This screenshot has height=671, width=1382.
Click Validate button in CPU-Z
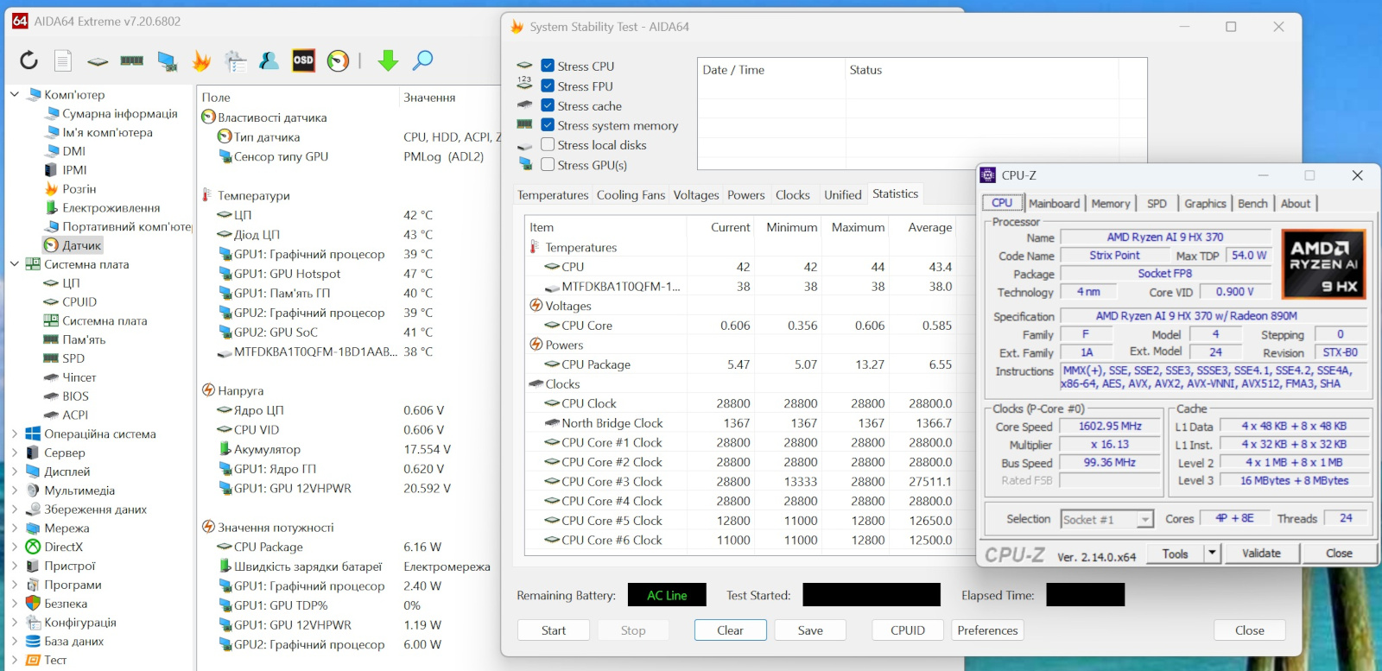tap(1261, 554)
